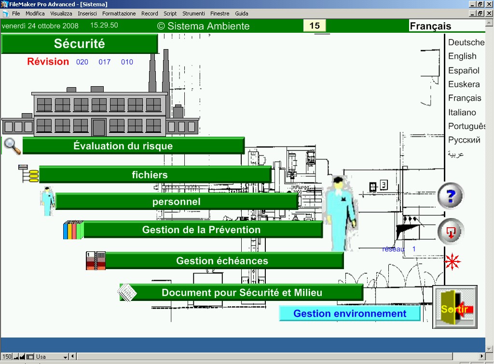Select Español language
The height and width of the screenshot is (364, 494).
click(x=464, y=70)
